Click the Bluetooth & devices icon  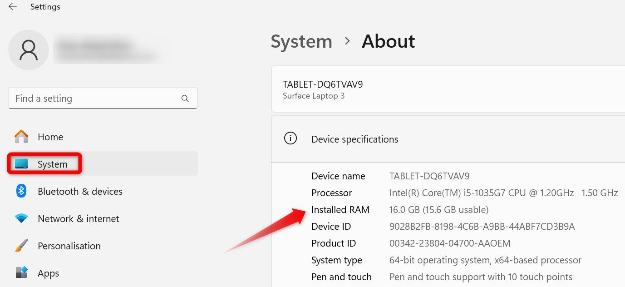click(x=20, y=191)
